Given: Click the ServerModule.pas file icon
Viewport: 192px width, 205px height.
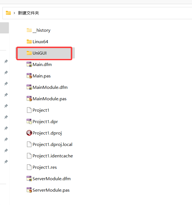Looking at the screenshot, I should 29,190.
